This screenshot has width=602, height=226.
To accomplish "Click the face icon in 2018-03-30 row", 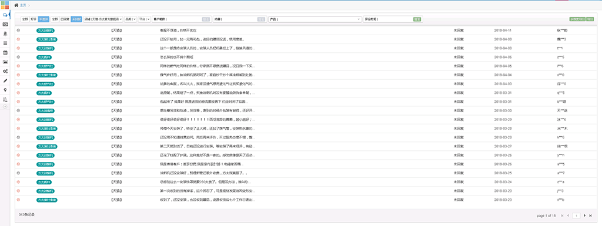I will coord(18,111).
